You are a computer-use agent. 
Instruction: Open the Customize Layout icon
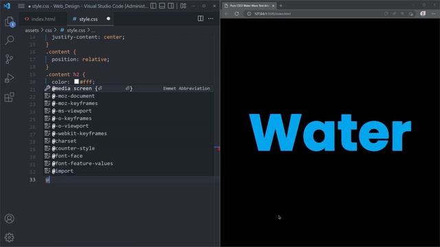click(x=184, y=6)
